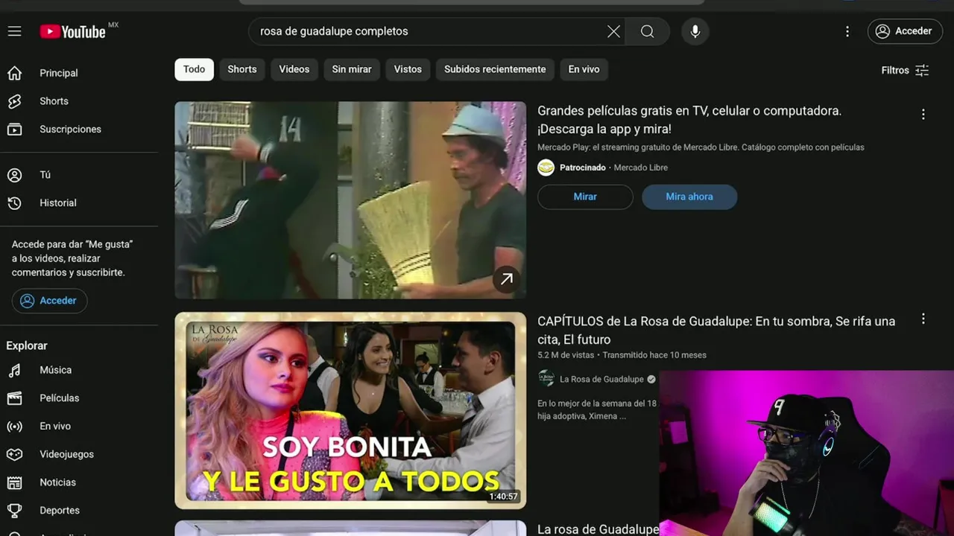Clear the search box with the X icon

(x=613, y=31)
